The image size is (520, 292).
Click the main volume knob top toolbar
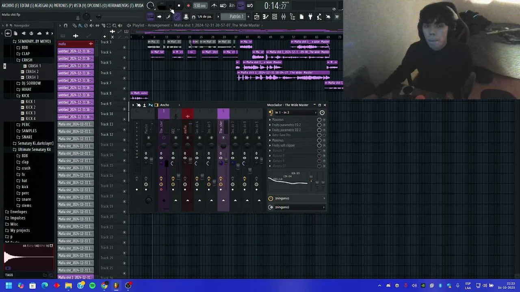click(x=86, y=17)
